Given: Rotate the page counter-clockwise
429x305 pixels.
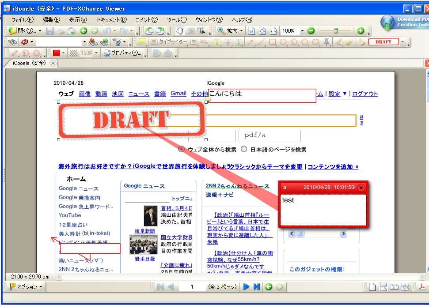Looking at the screenshot, I should pyautogui.click(x=149, y=31).
